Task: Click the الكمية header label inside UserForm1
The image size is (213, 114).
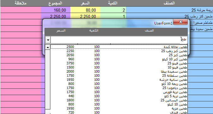Action: pyautogui.click(x=94, y=31)
